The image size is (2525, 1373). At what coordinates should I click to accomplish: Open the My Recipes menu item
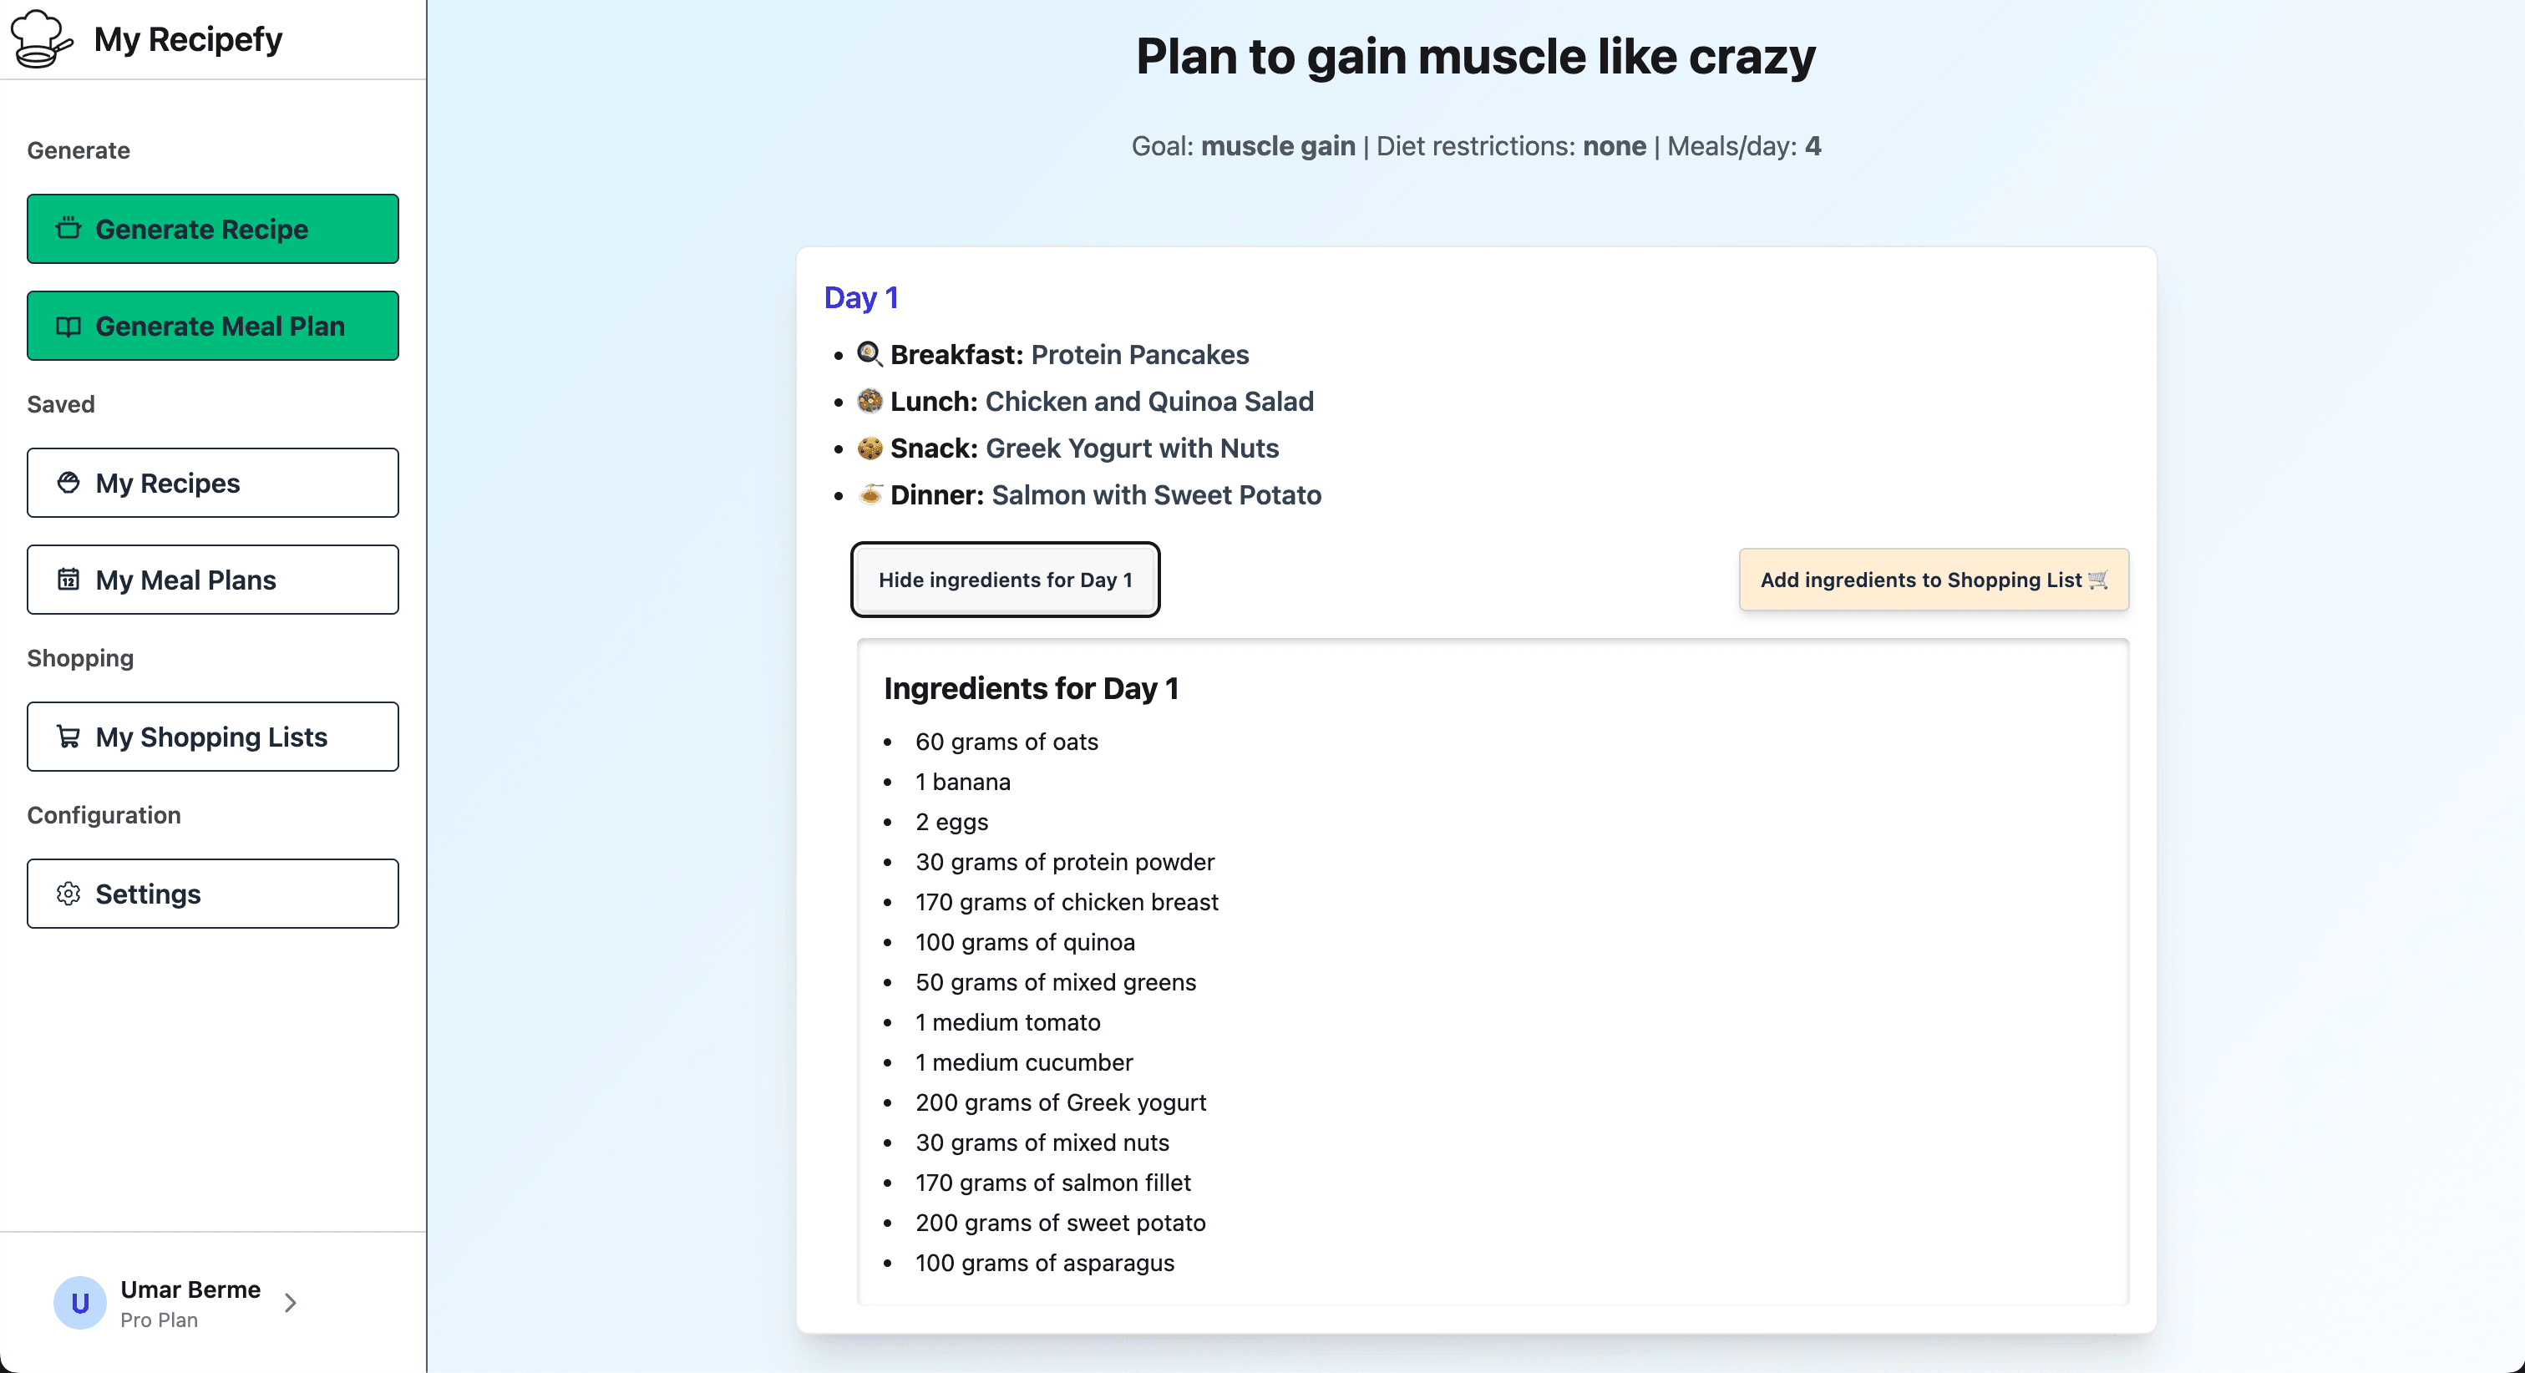click(x=213, y=482)
